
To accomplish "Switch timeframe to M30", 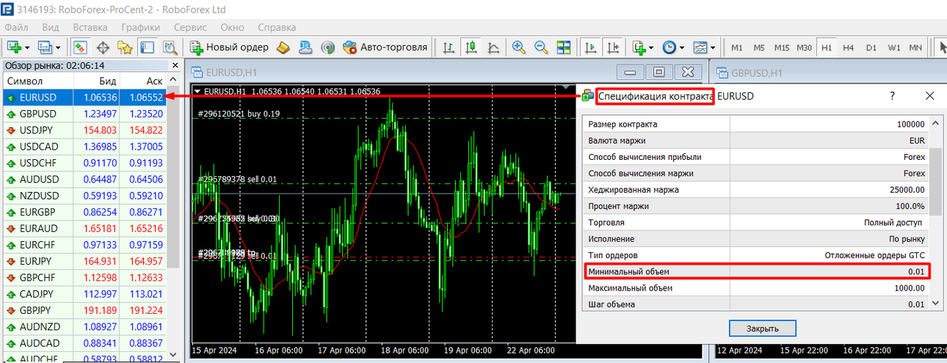I will (x=805, y=47).
